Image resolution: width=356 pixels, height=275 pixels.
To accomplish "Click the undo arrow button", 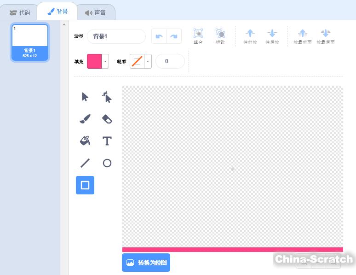I will [x=159, y=36].
